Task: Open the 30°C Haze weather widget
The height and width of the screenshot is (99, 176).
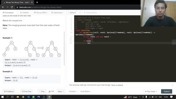Action: pos(131,97)
